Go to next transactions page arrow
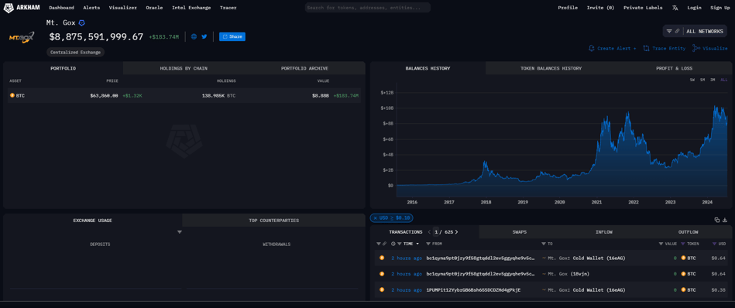This screenshot has height=308, width=735. (x=456, y=231)
